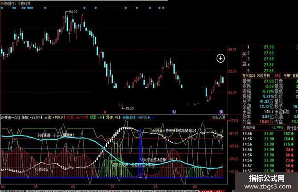This screenshot has height=192, width=298.
Task: Click the +39.23 indicator axis label
Action: 234,159
